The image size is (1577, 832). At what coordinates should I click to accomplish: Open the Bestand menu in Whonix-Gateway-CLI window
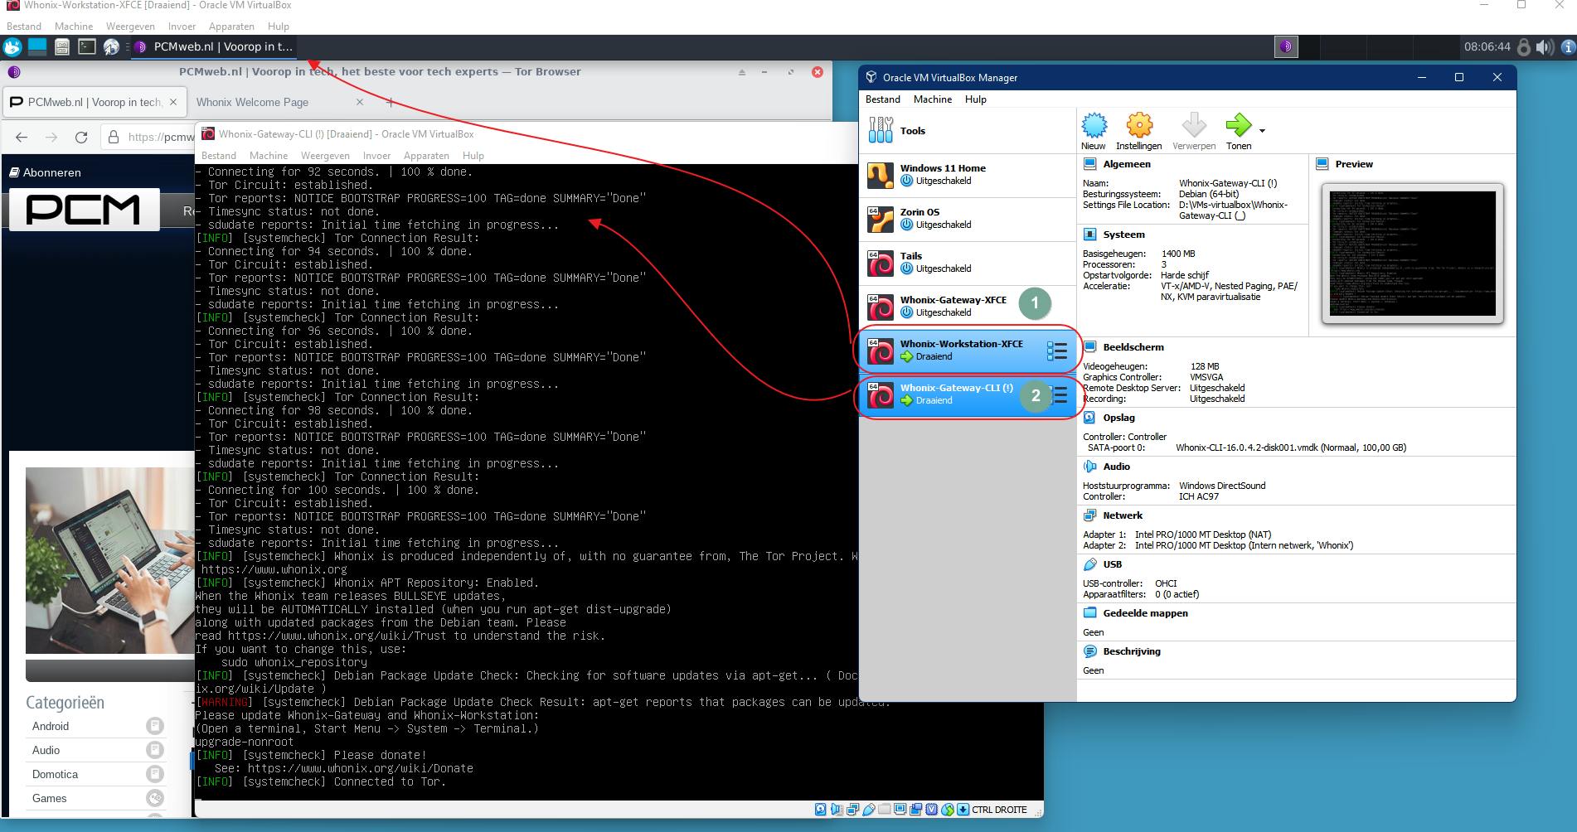tap(219, 156)
